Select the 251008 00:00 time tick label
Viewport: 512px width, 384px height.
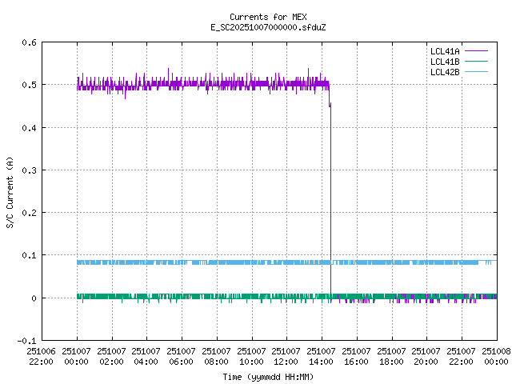[x=496, y=356]
